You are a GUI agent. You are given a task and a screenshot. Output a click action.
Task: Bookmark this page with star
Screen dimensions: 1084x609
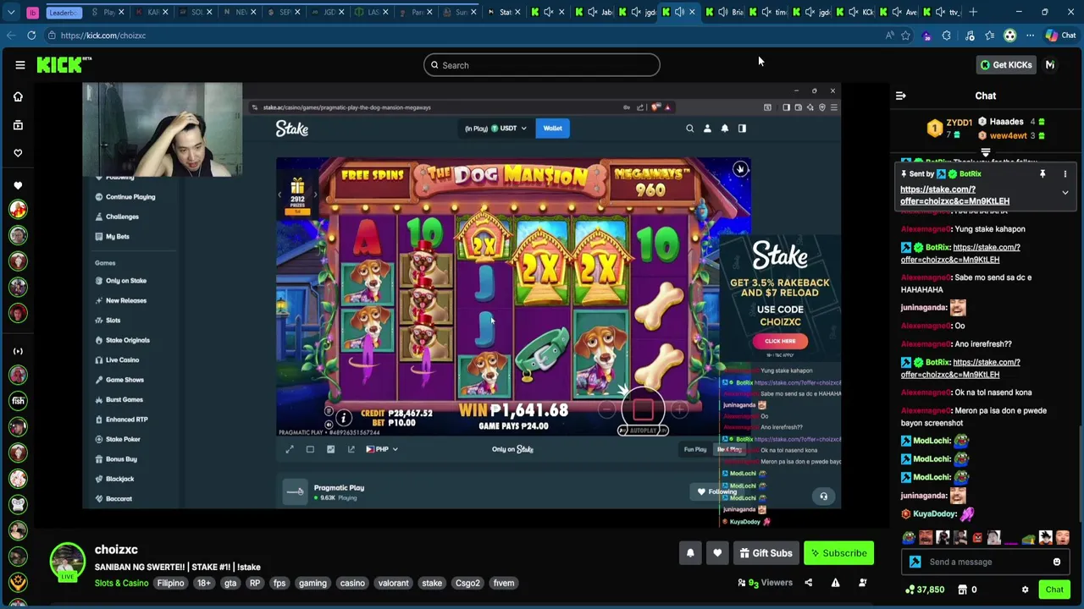906,36
